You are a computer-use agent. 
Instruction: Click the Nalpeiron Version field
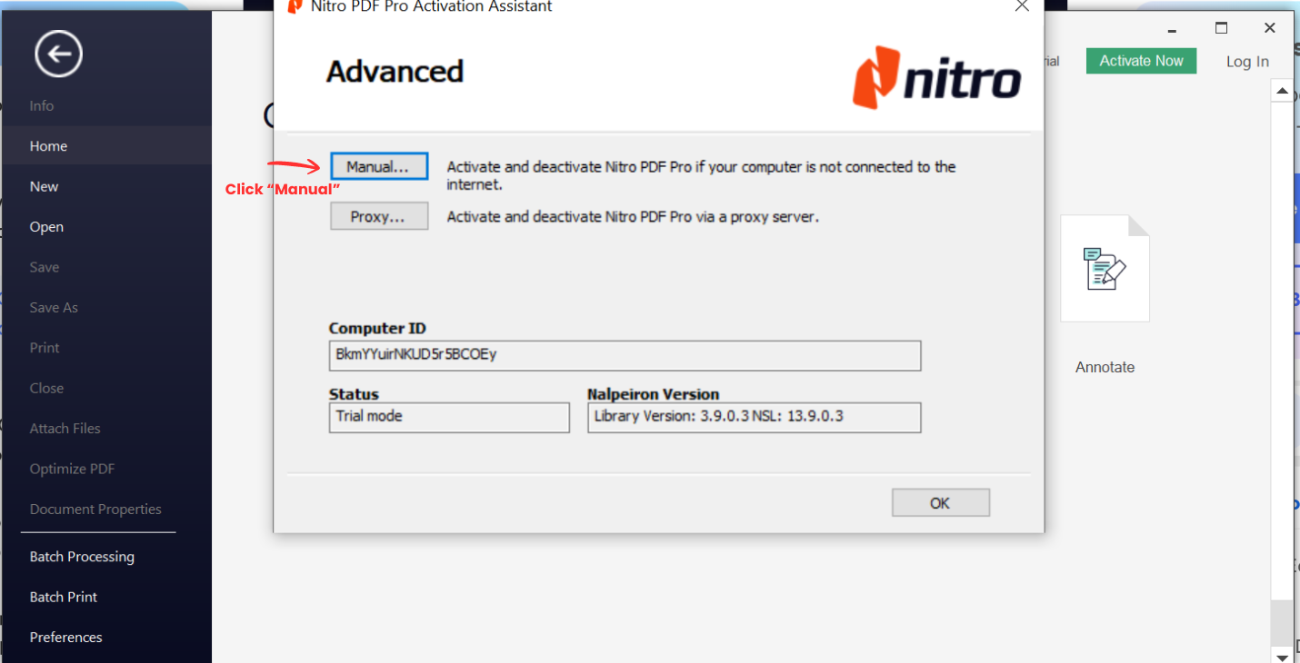pos(754,417)
